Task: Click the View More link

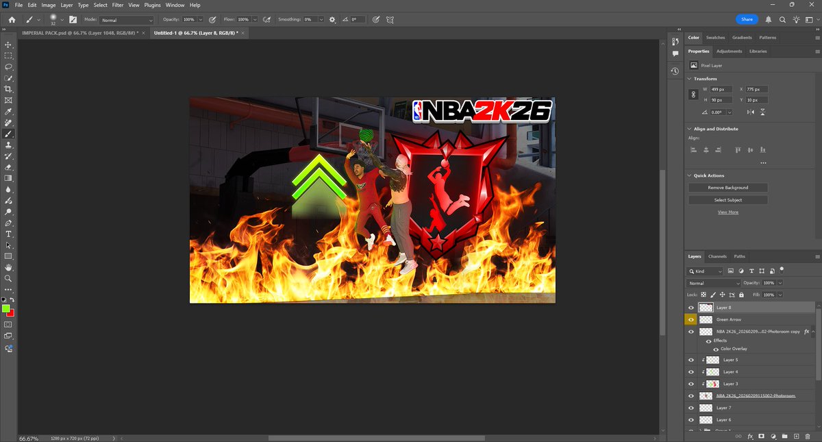Action: pos(727,212)
